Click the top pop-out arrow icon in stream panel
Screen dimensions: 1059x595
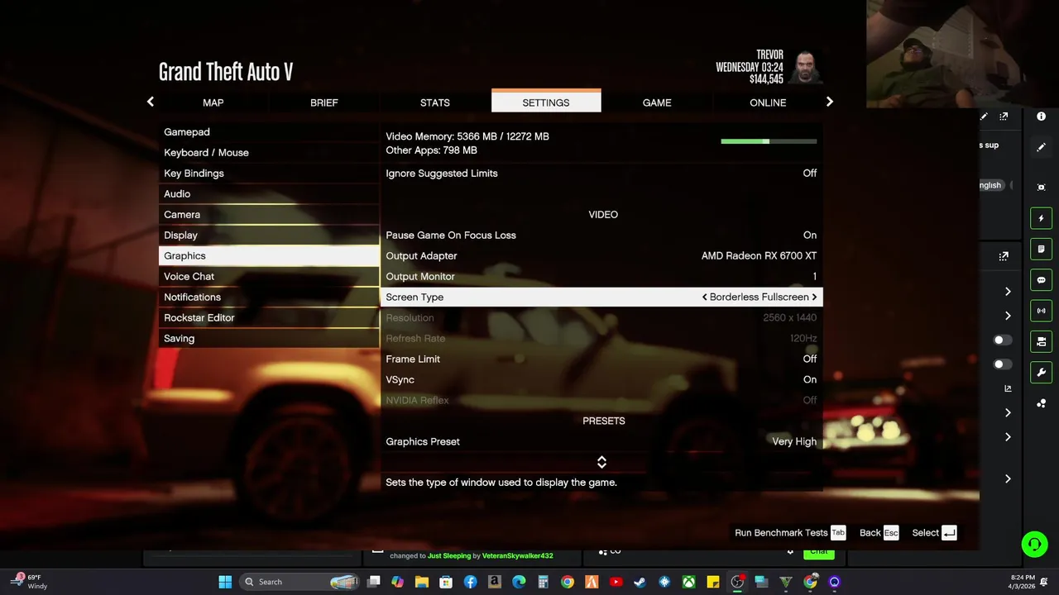click(x=1004, y=117)
